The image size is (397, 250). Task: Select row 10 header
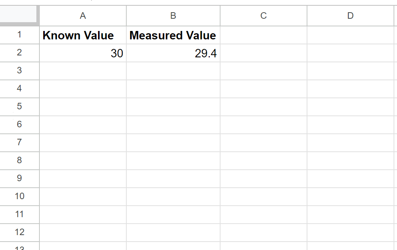coord(20,196)
